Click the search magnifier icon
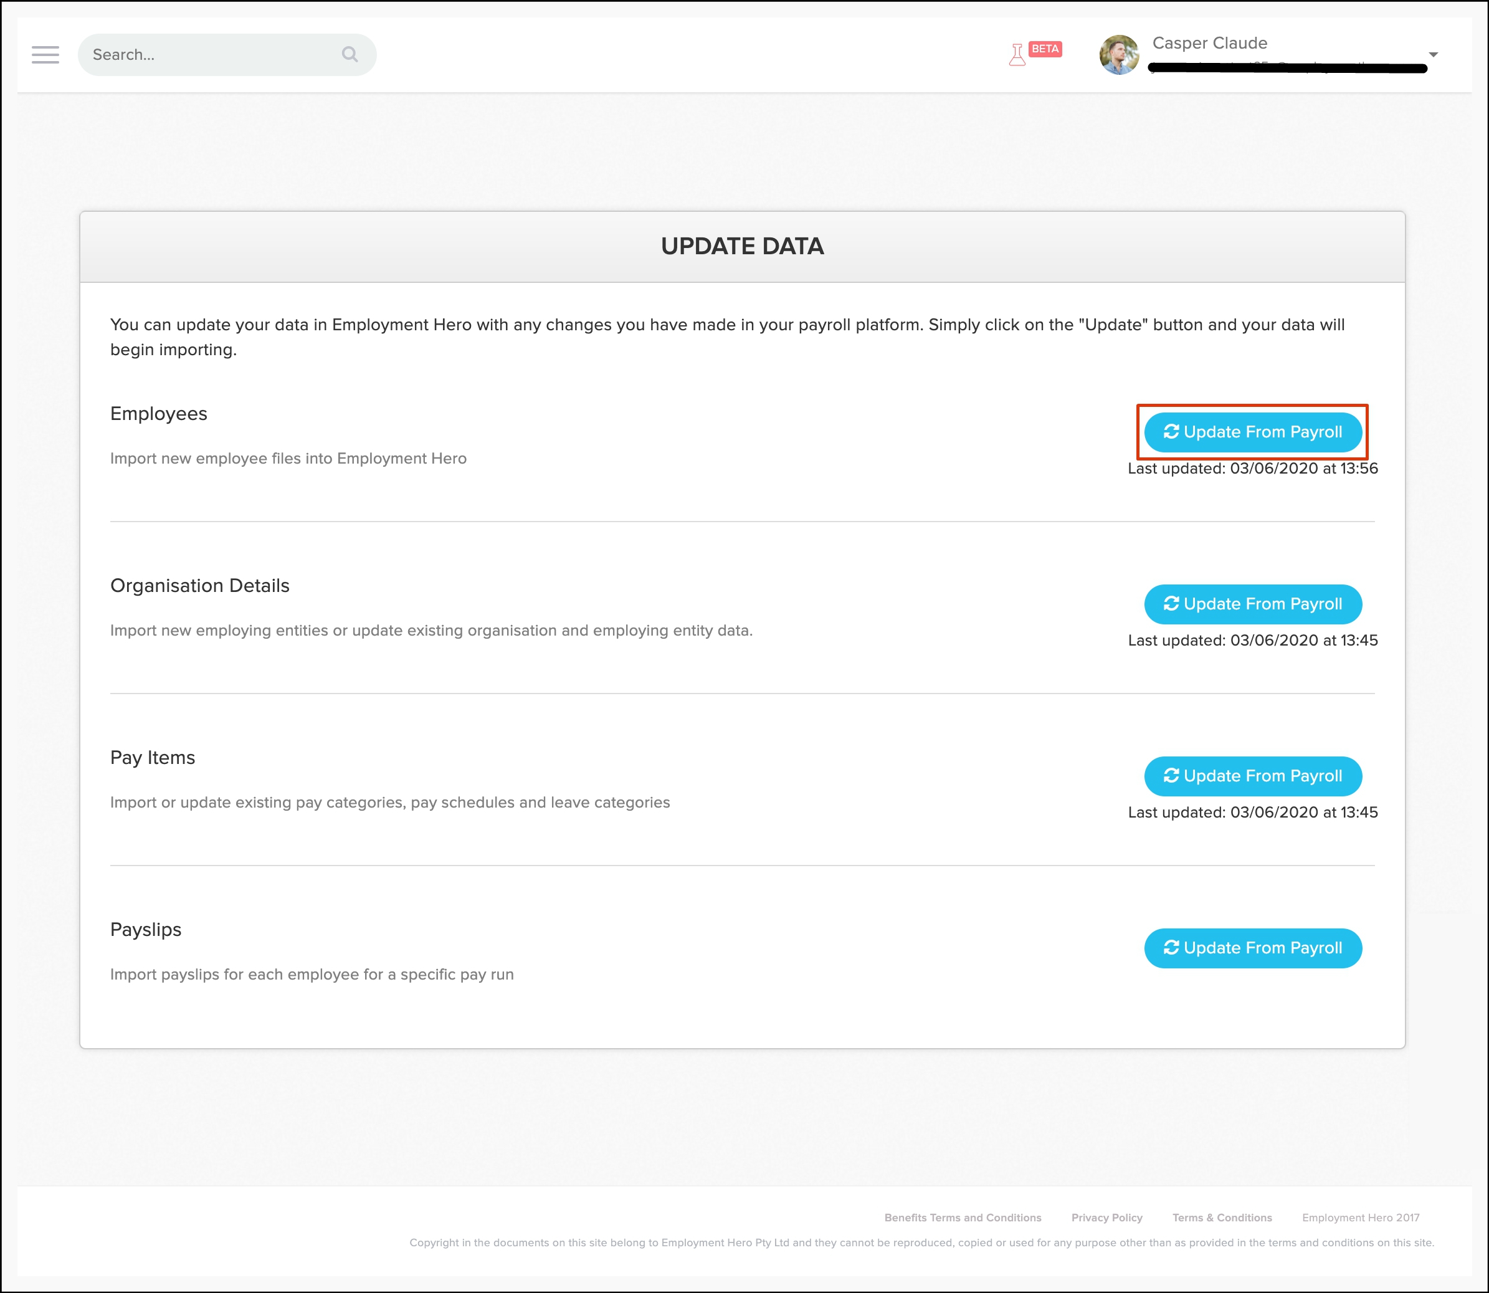1489x1293 pixels. click(350, 55)
